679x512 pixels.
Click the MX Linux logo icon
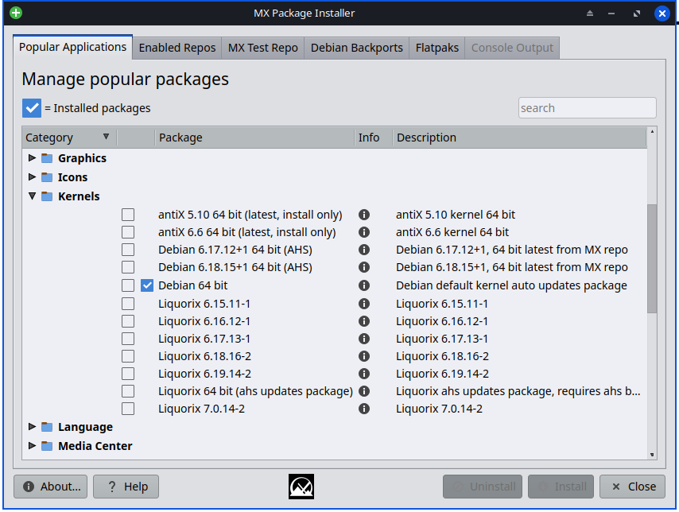(301, 487)
